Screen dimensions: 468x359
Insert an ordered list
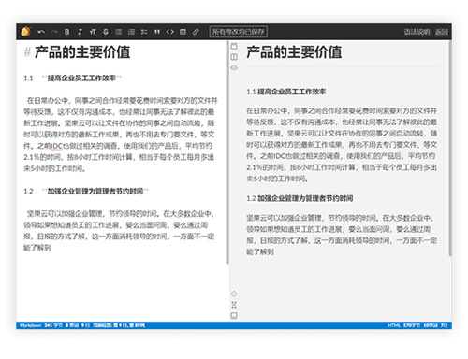(131, 32)
